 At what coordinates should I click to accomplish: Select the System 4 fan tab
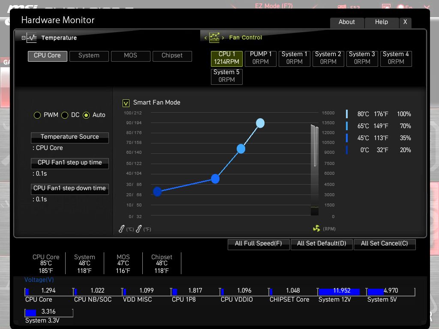[396, 58]
